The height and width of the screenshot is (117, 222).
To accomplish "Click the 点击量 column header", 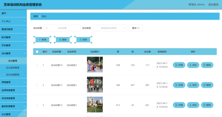I will click(147, 52).
